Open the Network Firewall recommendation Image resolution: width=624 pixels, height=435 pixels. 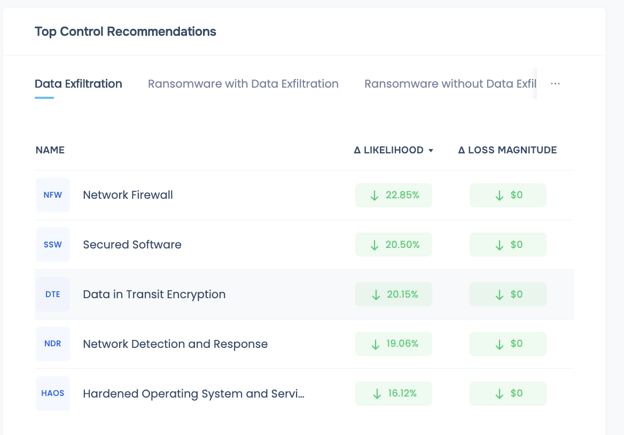[128, 195]
